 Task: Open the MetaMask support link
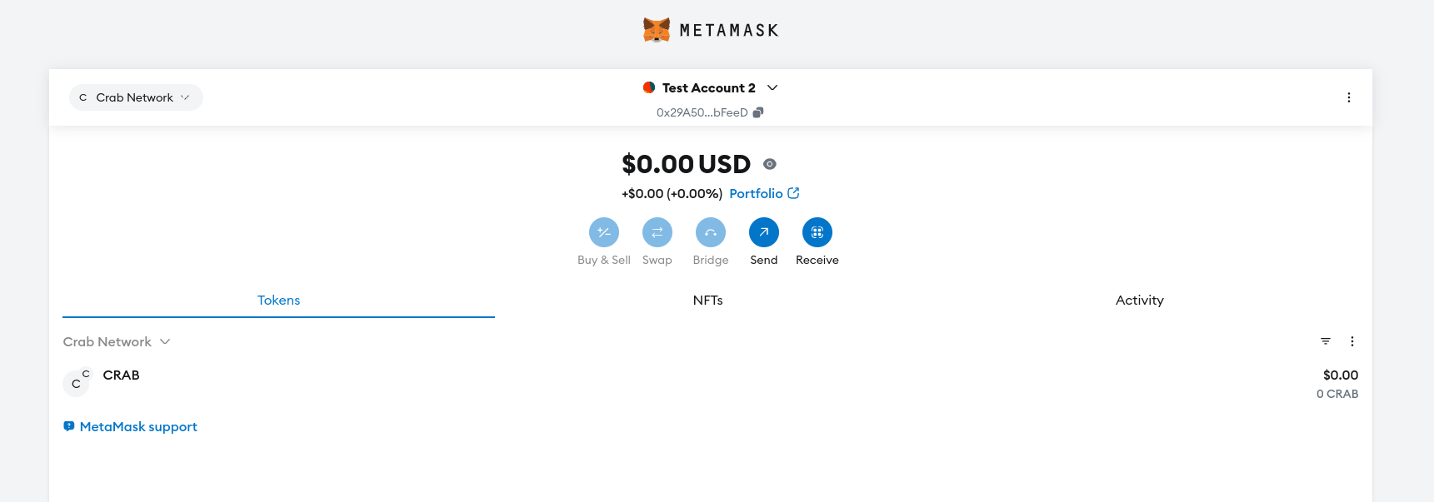138,427
